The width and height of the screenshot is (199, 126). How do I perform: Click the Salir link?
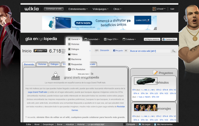pyautogui.click(x=172, y=9)
